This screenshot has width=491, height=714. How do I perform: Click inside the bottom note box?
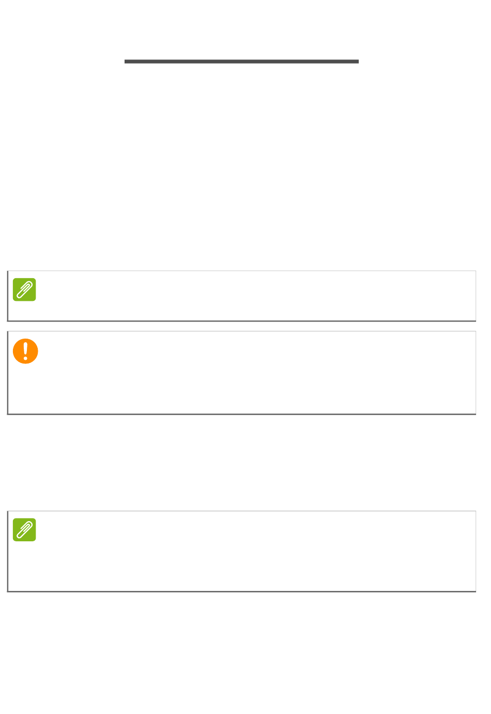pyautogui.click(x=241, y=551)
